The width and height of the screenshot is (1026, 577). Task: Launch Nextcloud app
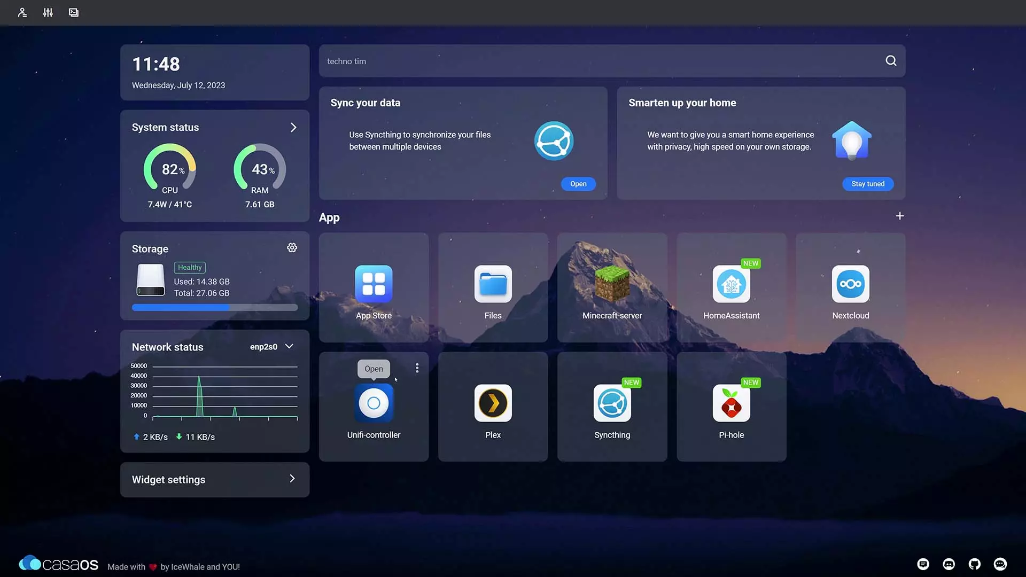pos(850,284)
